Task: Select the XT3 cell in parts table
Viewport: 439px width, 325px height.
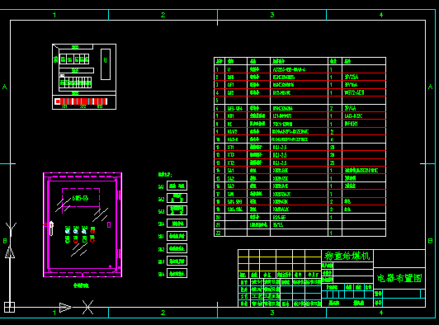Action: coord(236,155)
